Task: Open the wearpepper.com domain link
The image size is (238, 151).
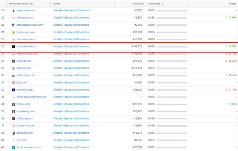Action: click(x=26, y=32)
